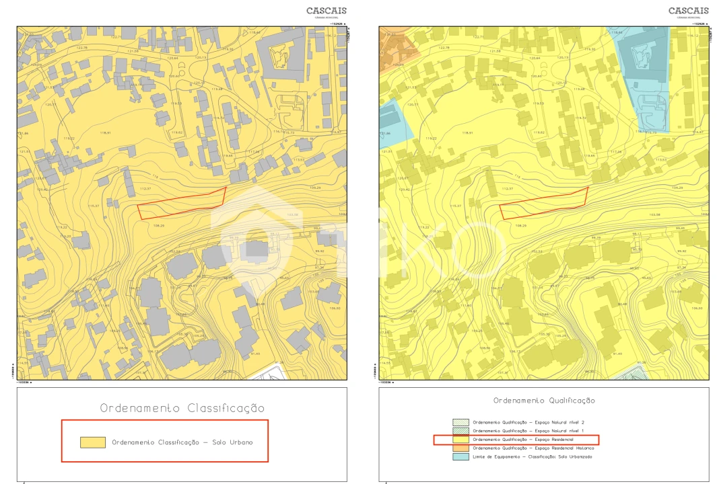Click the blue Limite de Equipamento swatch
This screenshot has height=484, width=717.
pyautogui.click(x=460, y=457)
